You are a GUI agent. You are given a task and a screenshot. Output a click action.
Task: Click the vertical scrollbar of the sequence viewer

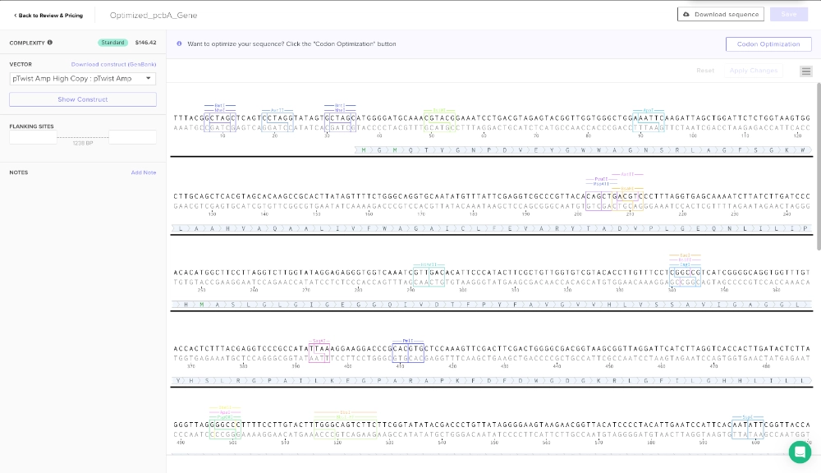(x=817, y=164)
